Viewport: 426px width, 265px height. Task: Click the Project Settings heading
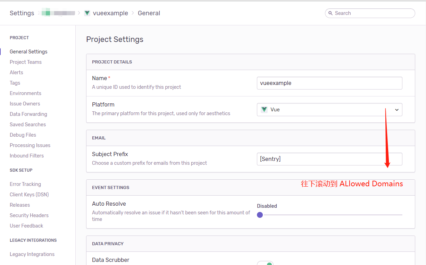point(115,40)
